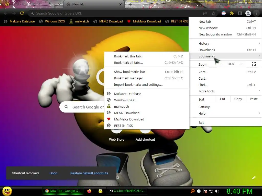262x196 pixels.
Task: Click Restore default shortcuts
Action: coord(89,173)
